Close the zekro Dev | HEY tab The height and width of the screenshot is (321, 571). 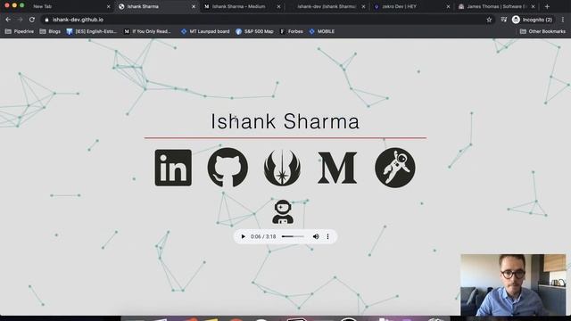(x=448, y=6)
